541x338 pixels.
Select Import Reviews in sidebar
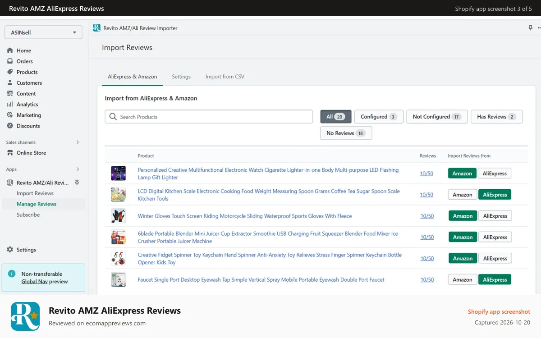click(35, 193)
